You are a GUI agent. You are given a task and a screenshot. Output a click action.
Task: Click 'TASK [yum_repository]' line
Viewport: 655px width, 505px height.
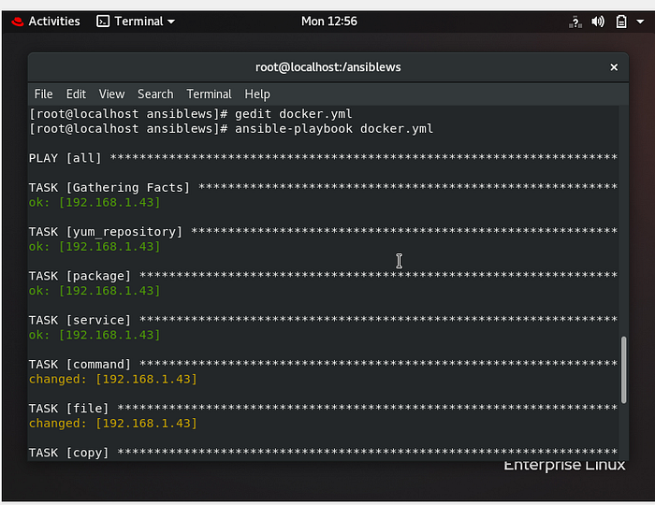tap(323, 232)
